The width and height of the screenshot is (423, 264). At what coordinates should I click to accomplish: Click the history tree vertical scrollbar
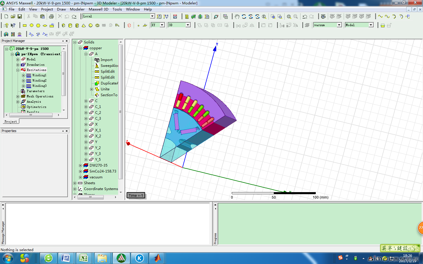(120, 111)
